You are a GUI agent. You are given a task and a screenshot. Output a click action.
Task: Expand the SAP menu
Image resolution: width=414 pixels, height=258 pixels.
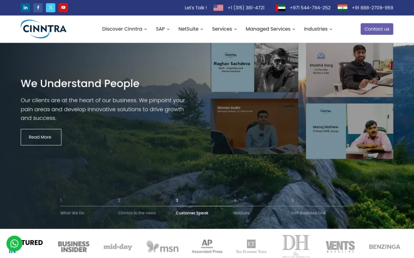pyautogui.click(x=163, y=29)
